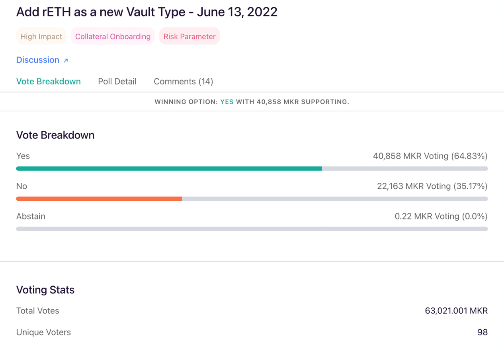This screenshot has width=504, height=350.
Task: Click the High Impact tag
Action: pos(41,37)
